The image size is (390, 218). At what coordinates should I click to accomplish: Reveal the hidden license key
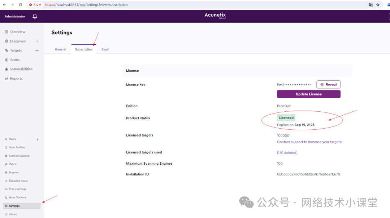coord(328,84)
